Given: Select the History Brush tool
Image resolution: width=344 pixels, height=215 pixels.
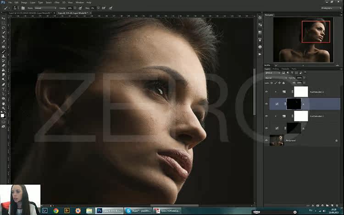Looking at the screenshot, I should (x=3, y=61).
